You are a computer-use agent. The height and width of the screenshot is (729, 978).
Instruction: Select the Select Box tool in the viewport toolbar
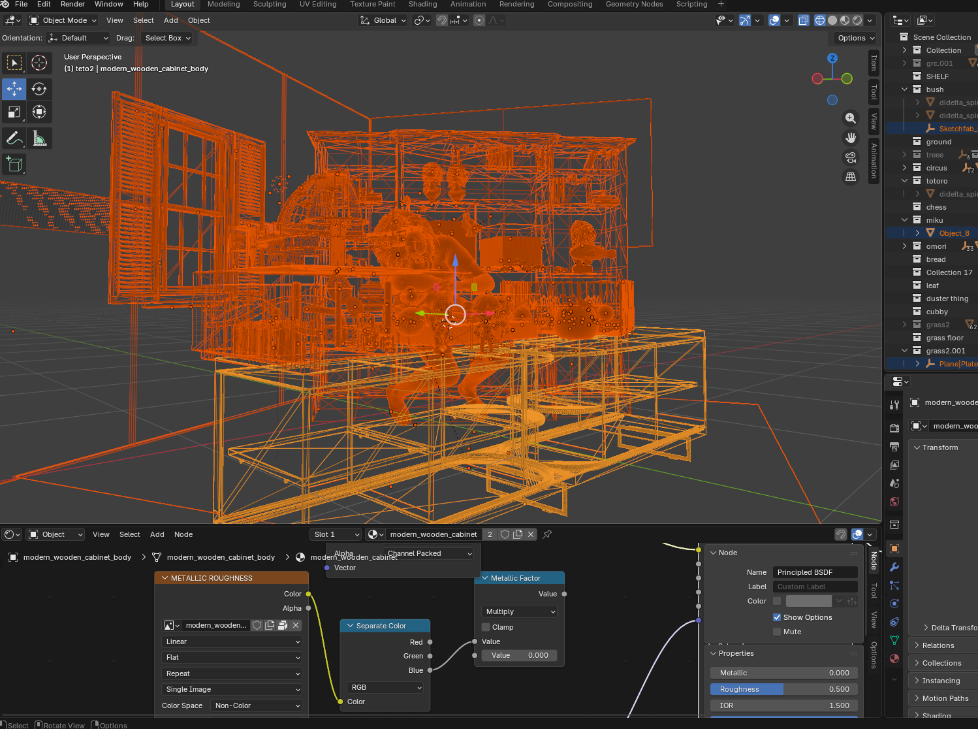[x=14, y=63]
